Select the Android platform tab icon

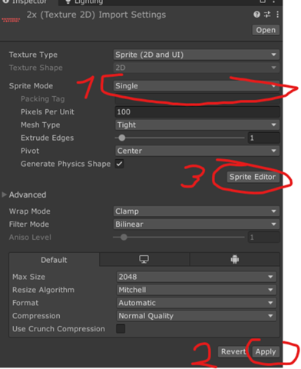[x=235, y=259]
